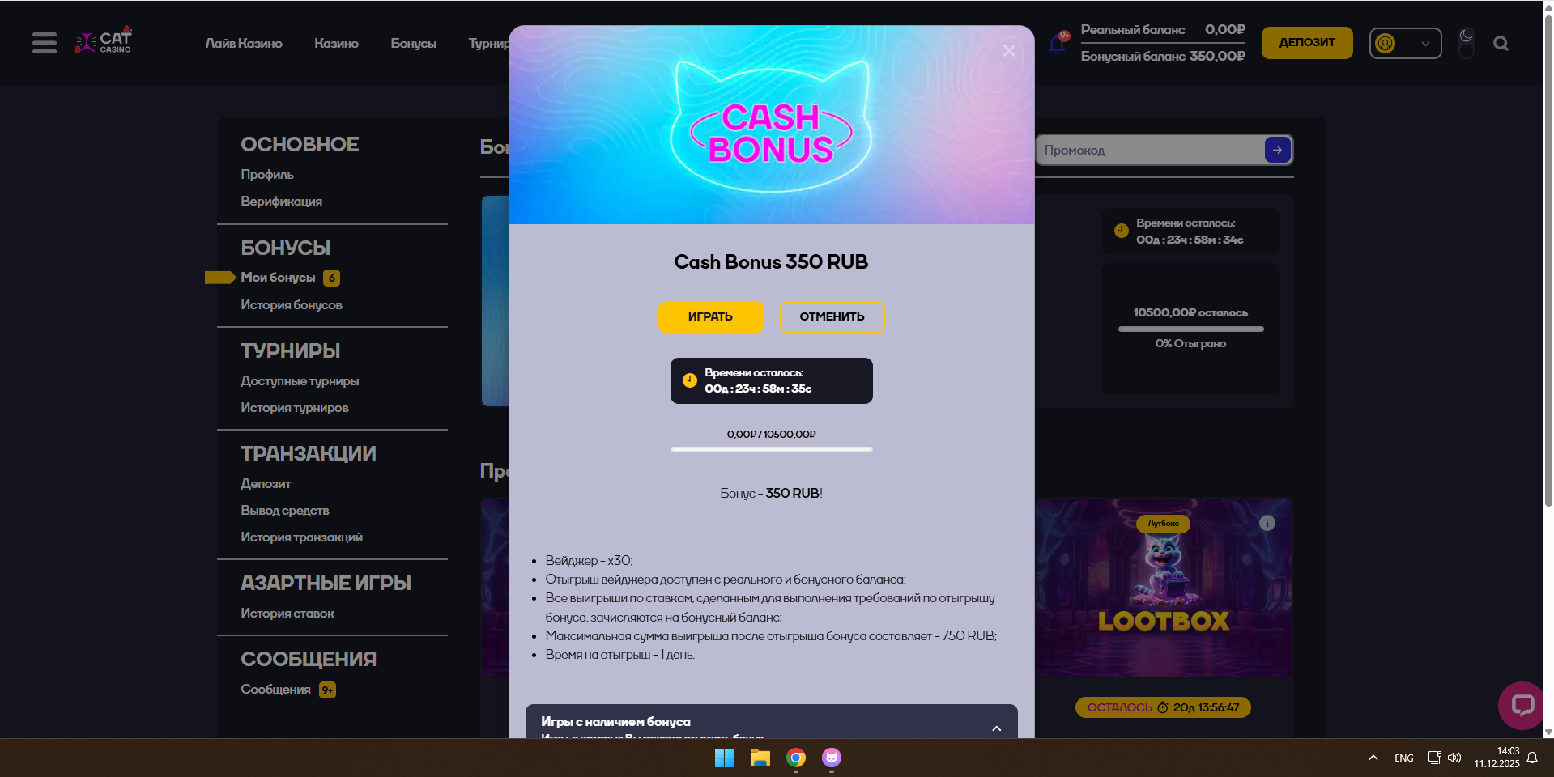Click the search magnifier icon

[x=1501, y=44]
